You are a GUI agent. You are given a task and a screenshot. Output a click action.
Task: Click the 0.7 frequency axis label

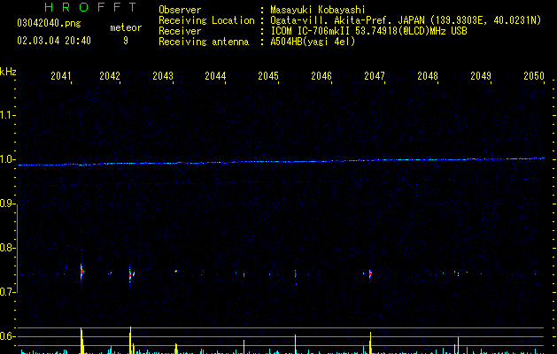tap(7, 292)
